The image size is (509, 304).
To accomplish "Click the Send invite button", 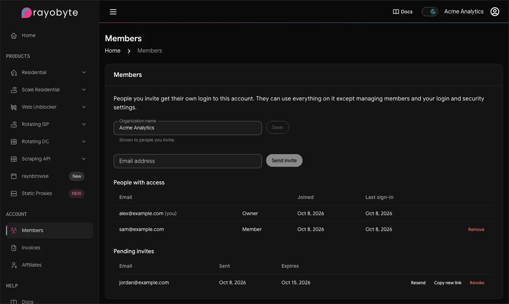I will coord(284,160).
